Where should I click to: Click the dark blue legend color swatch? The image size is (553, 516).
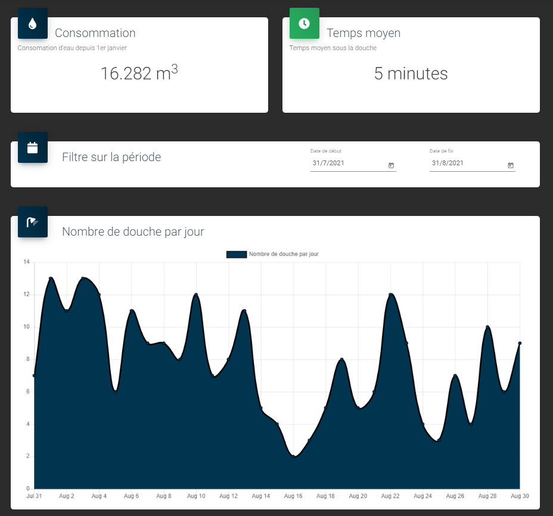click(236, 254)
